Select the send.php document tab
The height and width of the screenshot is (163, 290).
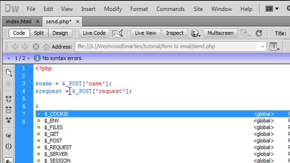point(58,22)
